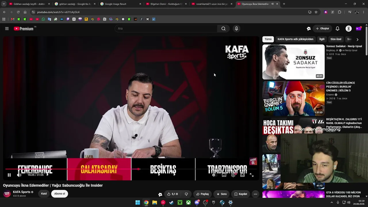Open the tab search dropdown arrow
368x207 pixels.
4,4
